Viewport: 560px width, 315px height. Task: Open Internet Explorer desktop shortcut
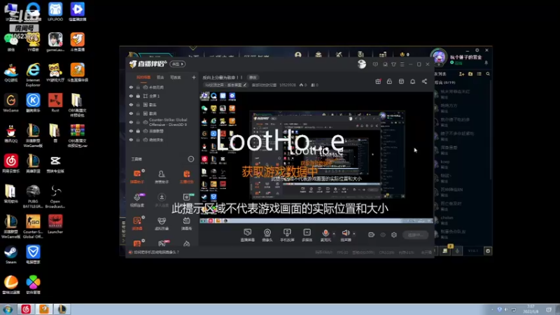pyautogui.click(x=33, y=75)
